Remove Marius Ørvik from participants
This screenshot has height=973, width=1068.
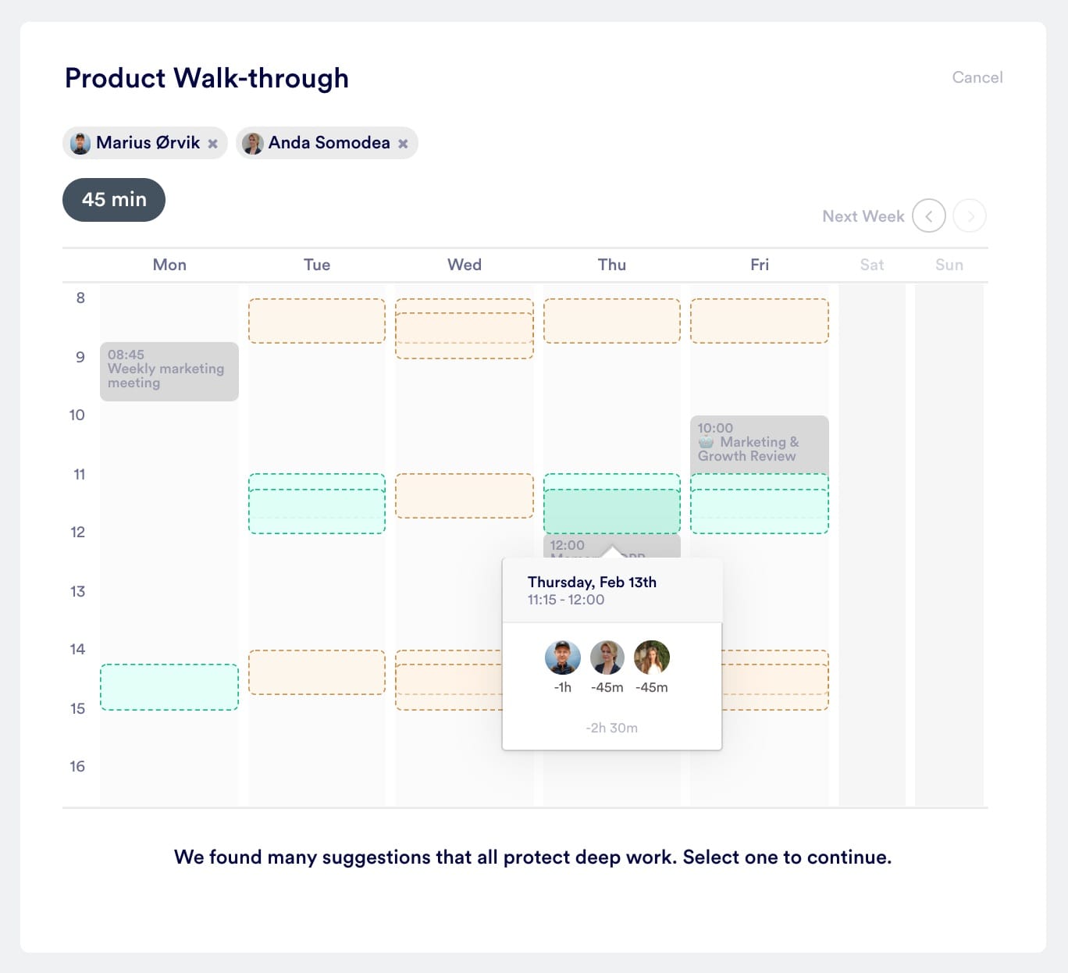point(212,144)
